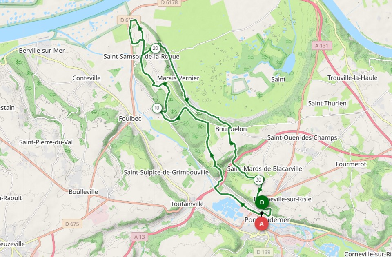The height and width of the screenshot is (257, 392).
Task: Click the A 131 road shield
Action: coord(322,46)
